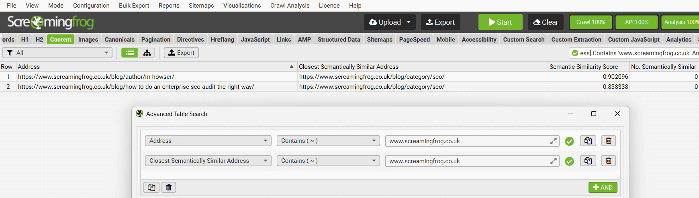
Task: Click the Crawl 100% progress indicator
Action: pyautogui.click(x=591, y=22)
